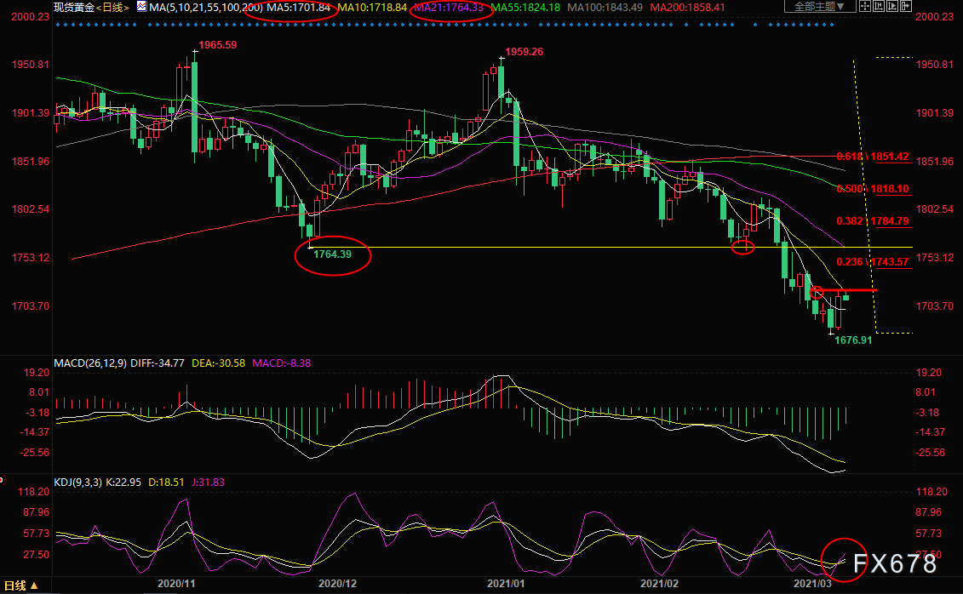Click the jump-to-latest arrow icon
The image size is (963, 594).
click(906, 6)
